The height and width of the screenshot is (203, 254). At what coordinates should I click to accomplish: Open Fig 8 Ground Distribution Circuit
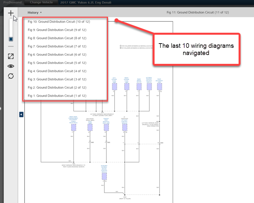click(57, 38)
